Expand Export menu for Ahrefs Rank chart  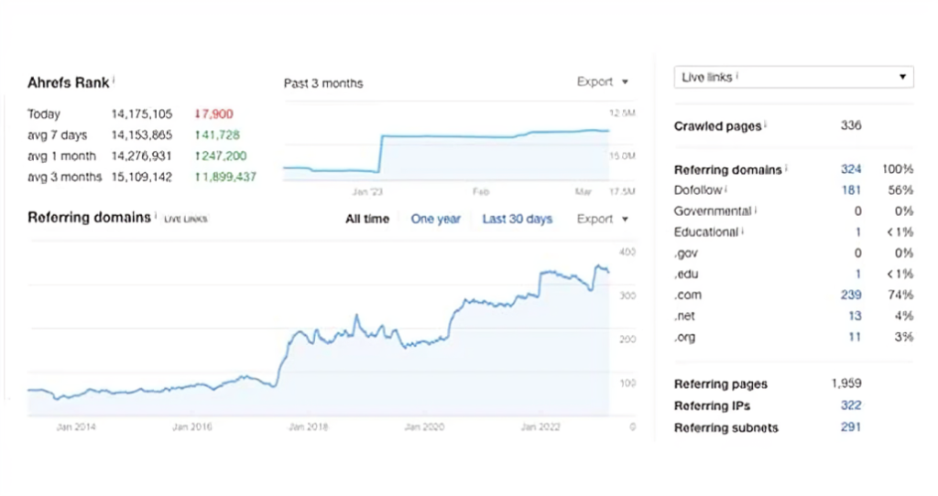602,81
